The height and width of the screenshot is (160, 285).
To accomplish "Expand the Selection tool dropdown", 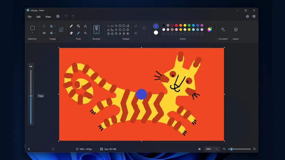I will [x=33, y=33].
